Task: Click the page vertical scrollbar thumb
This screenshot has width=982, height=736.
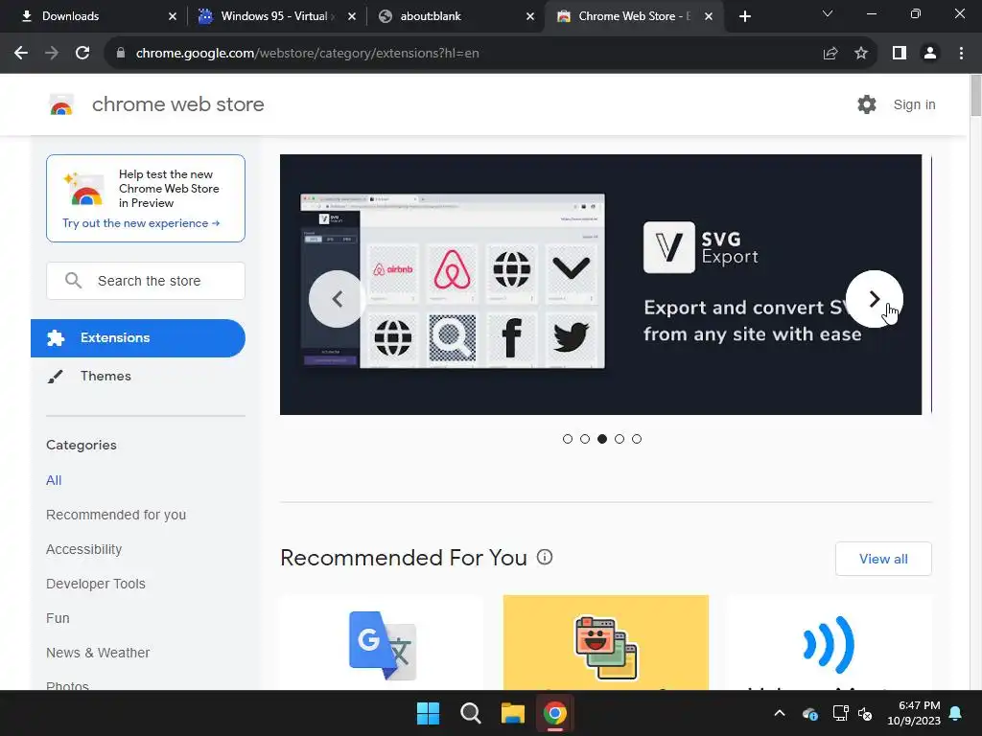Action: coord(975,95)
